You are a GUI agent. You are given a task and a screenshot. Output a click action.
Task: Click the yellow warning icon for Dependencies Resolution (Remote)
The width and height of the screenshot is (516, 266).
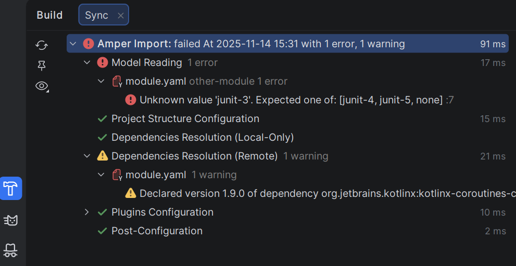point(103,156)
